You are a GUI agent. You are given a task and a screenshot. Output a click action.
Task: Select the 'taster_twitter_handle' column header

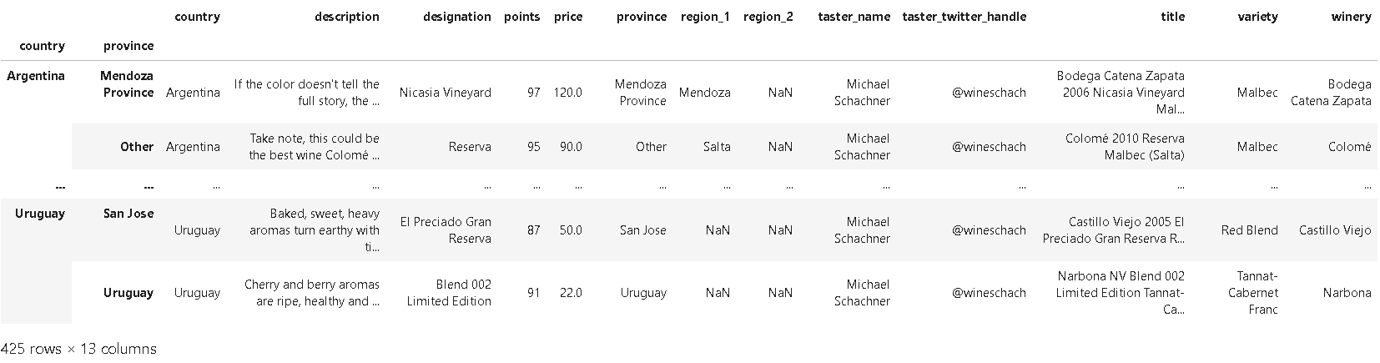coord(964,17)
